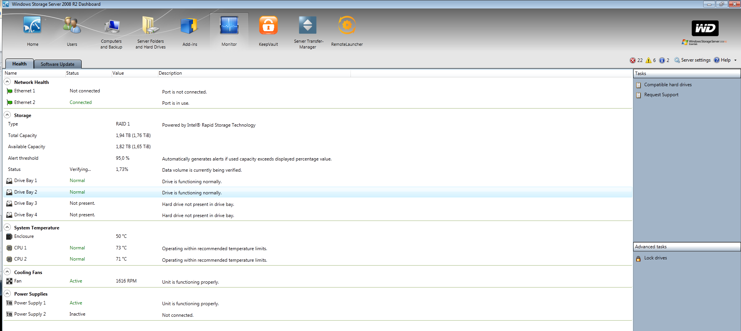Select the Available Capacity row
This screenshot has height=331, width=741.
coord(318,147)
